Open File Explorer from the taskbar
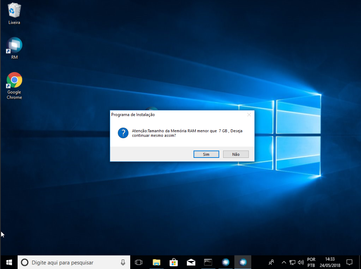Image resolution: width=361 pixels, height=269 pixels. pyautogui.click(x=156, y=262)
